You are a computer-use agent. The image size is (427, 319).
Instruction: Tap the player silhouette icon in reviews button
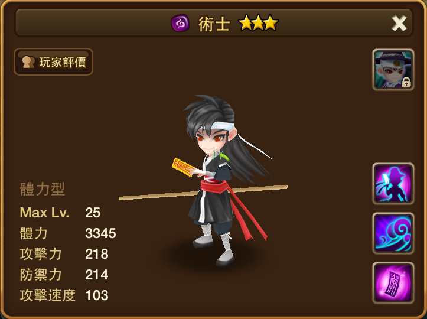[x=28, y=62]
